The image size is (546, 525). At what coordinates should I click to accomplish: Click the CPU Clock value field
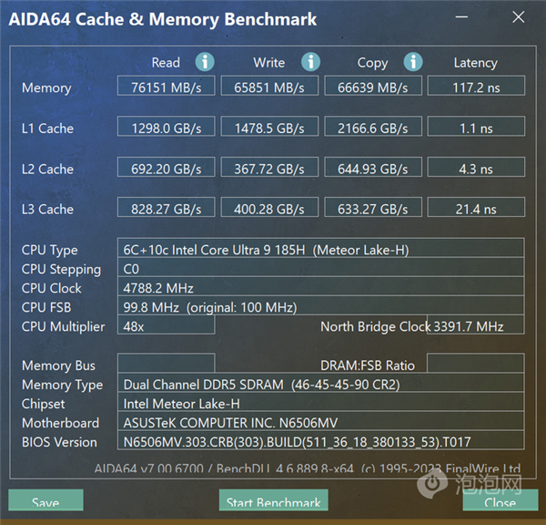tap(322, 288)
